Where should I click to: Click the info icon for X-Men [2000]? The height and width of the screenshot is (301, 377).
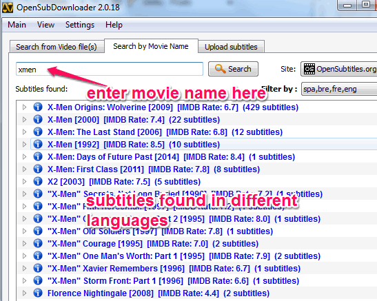coord(38,119)
